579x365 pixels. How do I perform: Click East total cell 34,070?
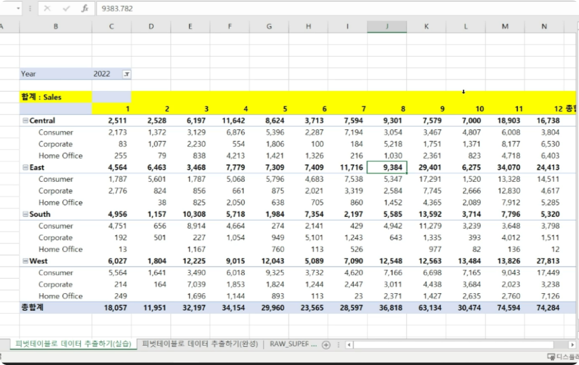(505, 167)
